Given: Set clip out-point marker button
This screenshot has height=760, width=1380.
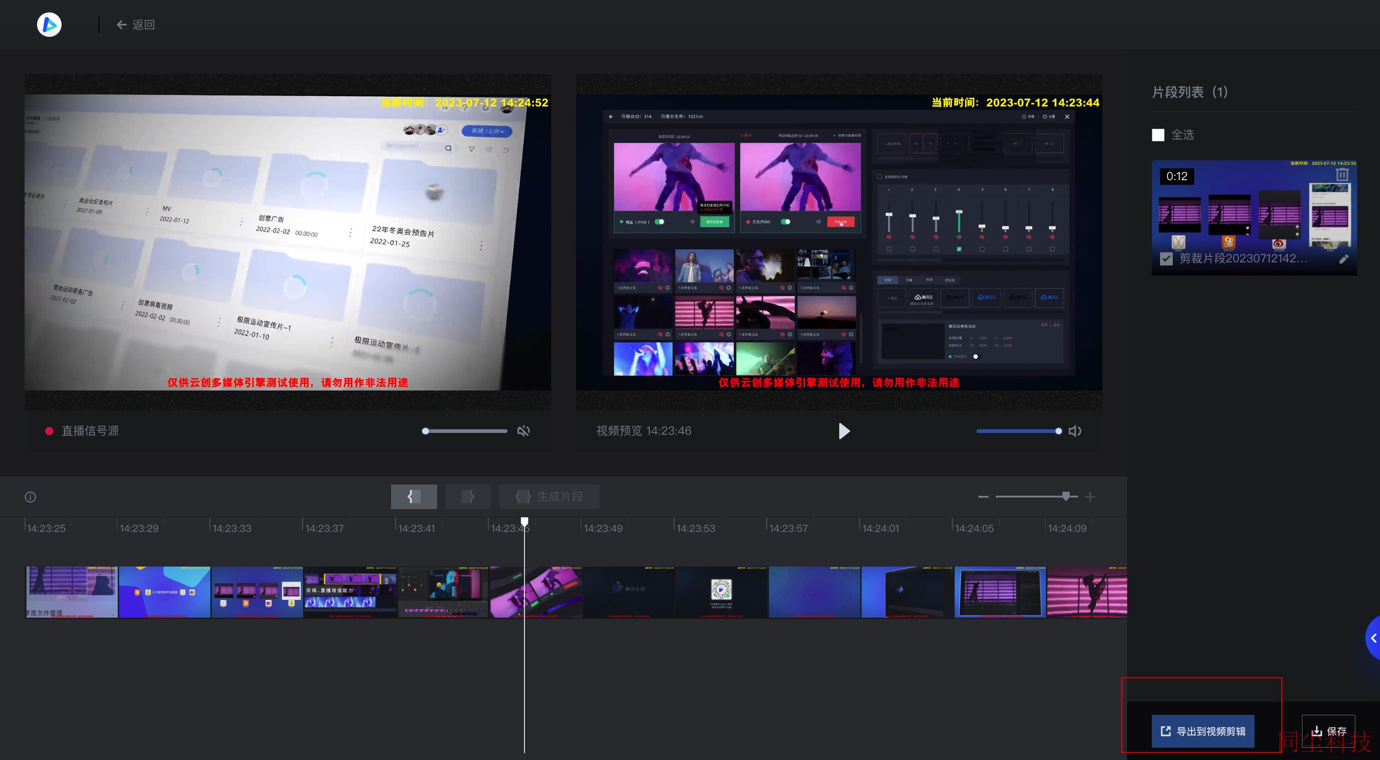Looking at the screenshot, I should 468,496.
